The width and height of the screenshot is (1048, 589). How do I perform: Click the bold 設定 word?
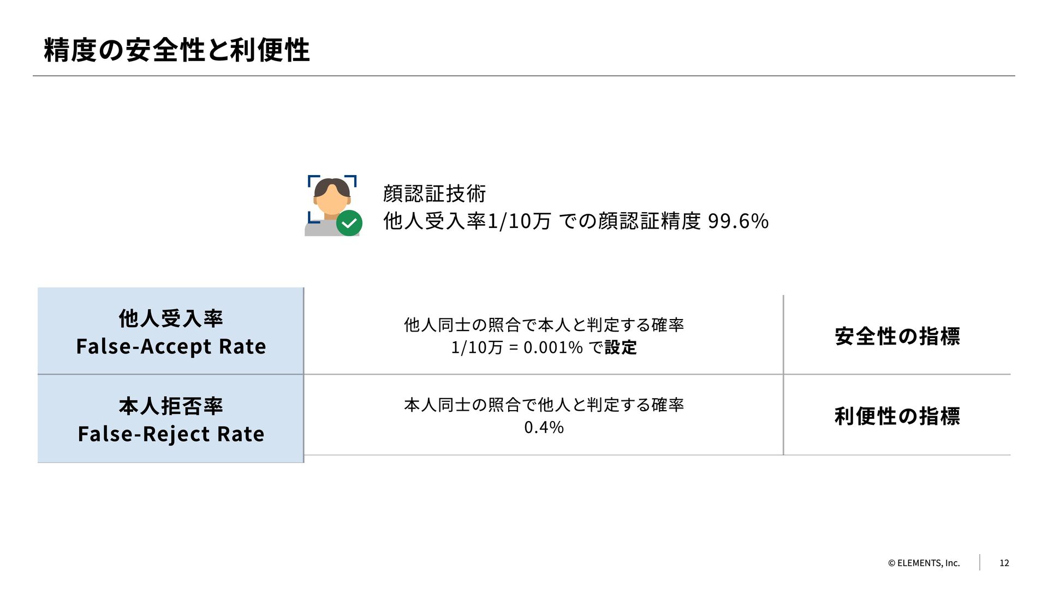click(621, 347)
